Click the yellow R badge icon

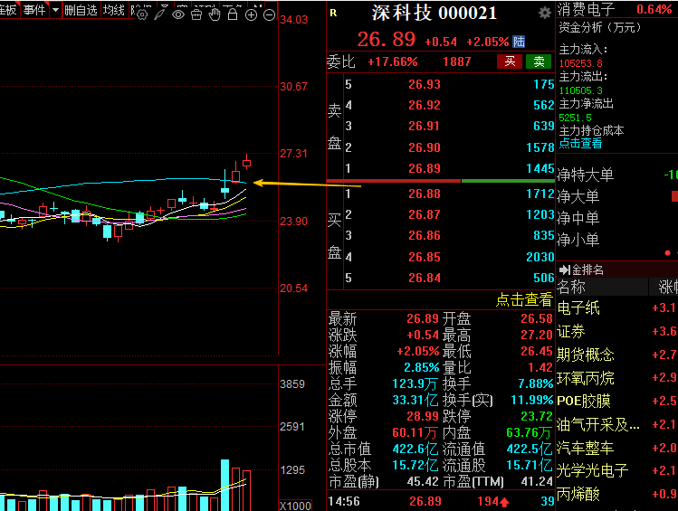332,13
